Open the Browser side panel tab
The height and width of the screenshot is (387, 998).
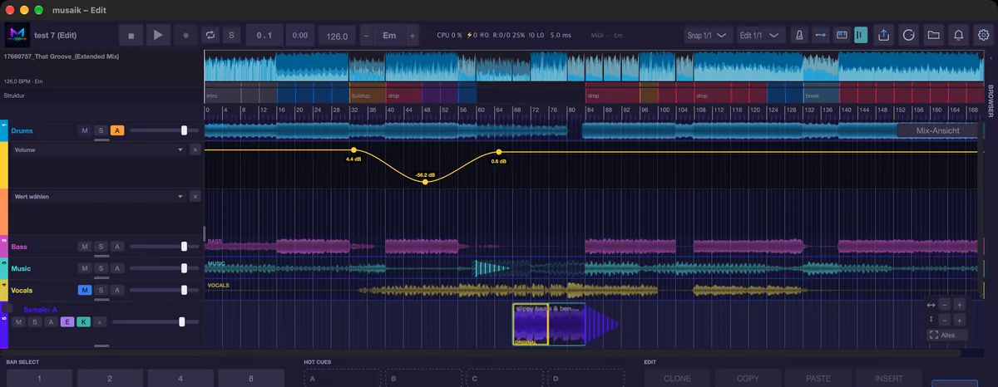point(991,100)
